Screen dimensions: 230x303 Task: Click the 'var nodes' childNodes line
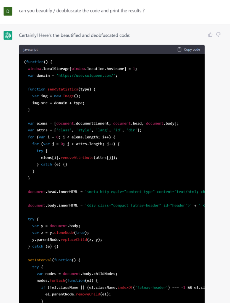pos(77,274)
